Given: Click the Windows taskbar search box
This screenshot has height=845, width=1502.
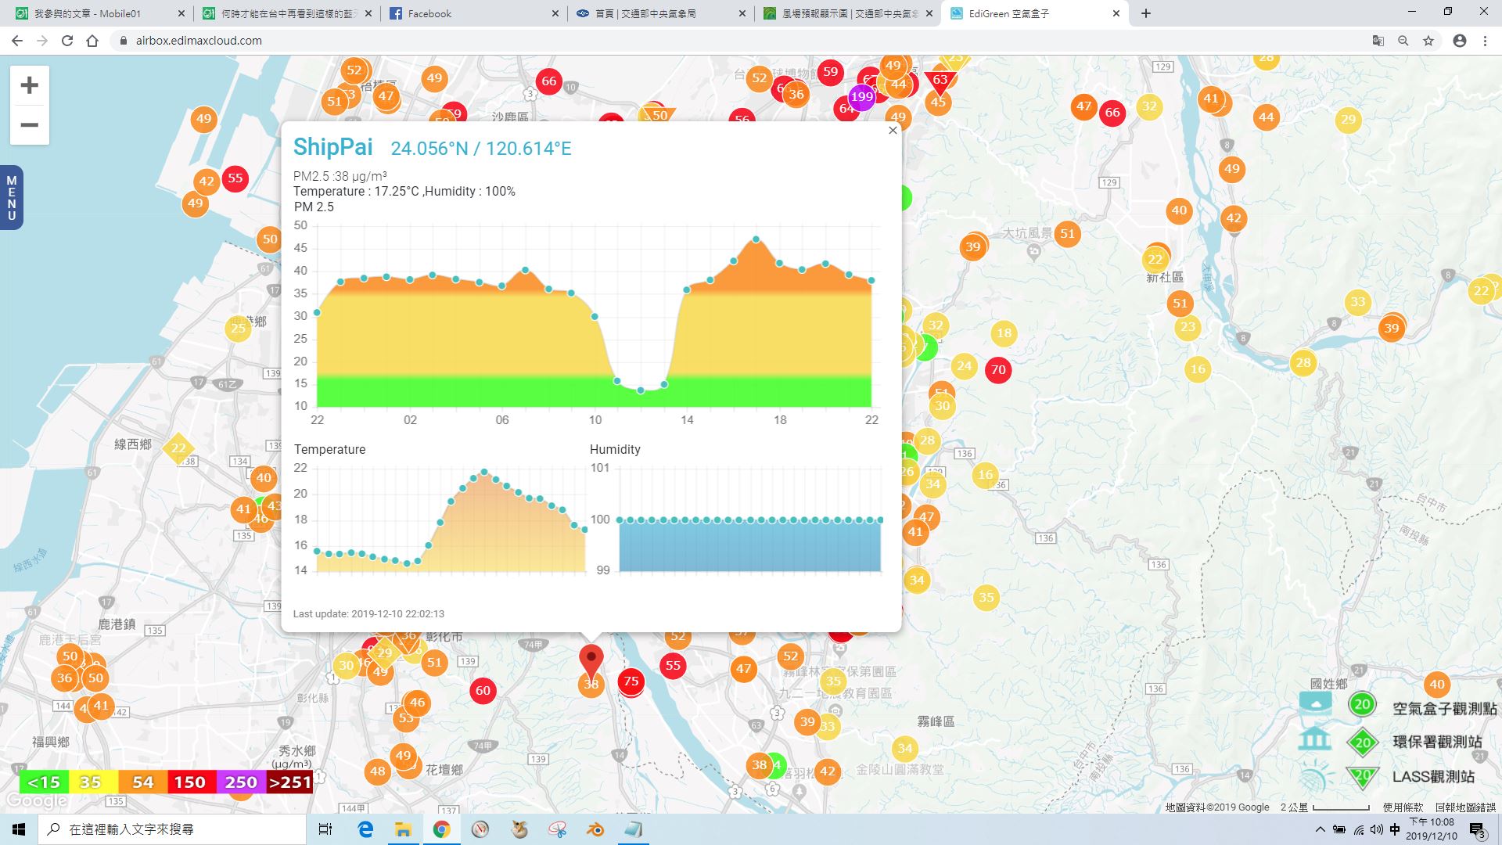Looking at the screenshot, I should (x=172, y=829).
